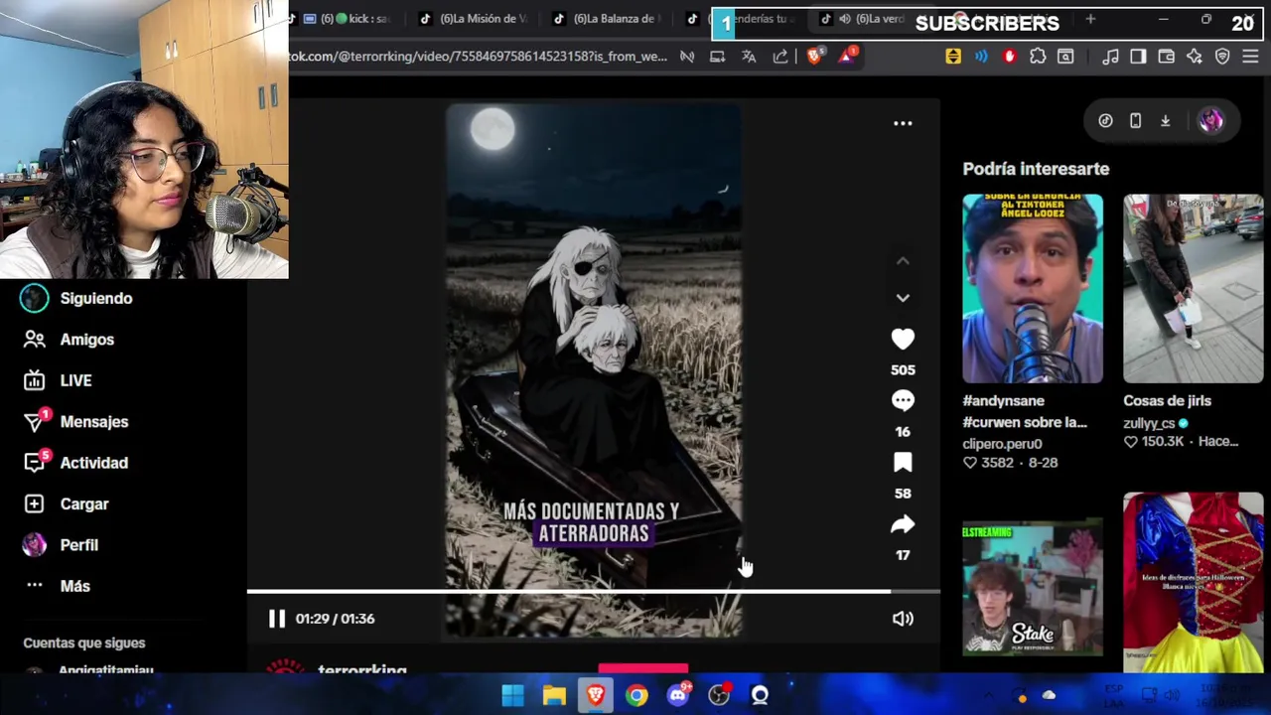The image size is (1271, 715).
Task: Click the phone app icon in top pill
Action: 1135,121
